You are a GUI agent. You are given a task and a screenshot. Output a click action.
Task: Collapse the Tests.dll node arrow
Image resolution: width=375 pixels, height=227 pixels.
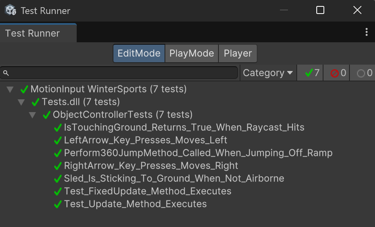click(x=21, y=102)
